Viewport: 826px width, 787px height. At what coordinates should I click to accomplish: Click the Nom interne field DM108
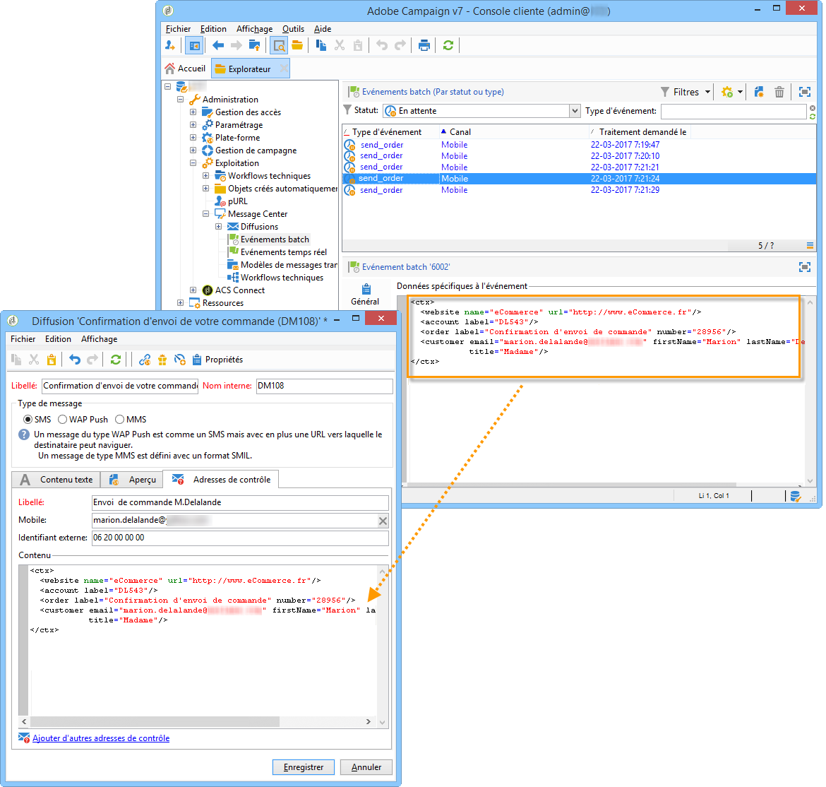click(325, 386)
